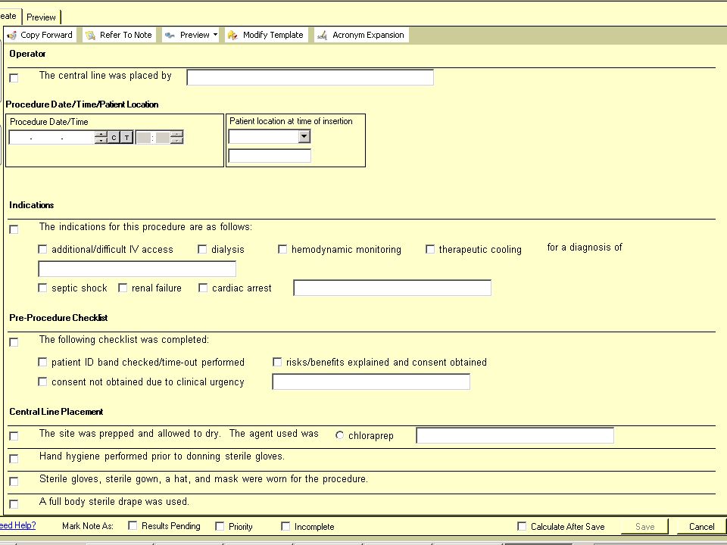Viewport: 727px width, 545px height.
Task: Check additional/difficult IV access
Action: click(x=42, y=249)
